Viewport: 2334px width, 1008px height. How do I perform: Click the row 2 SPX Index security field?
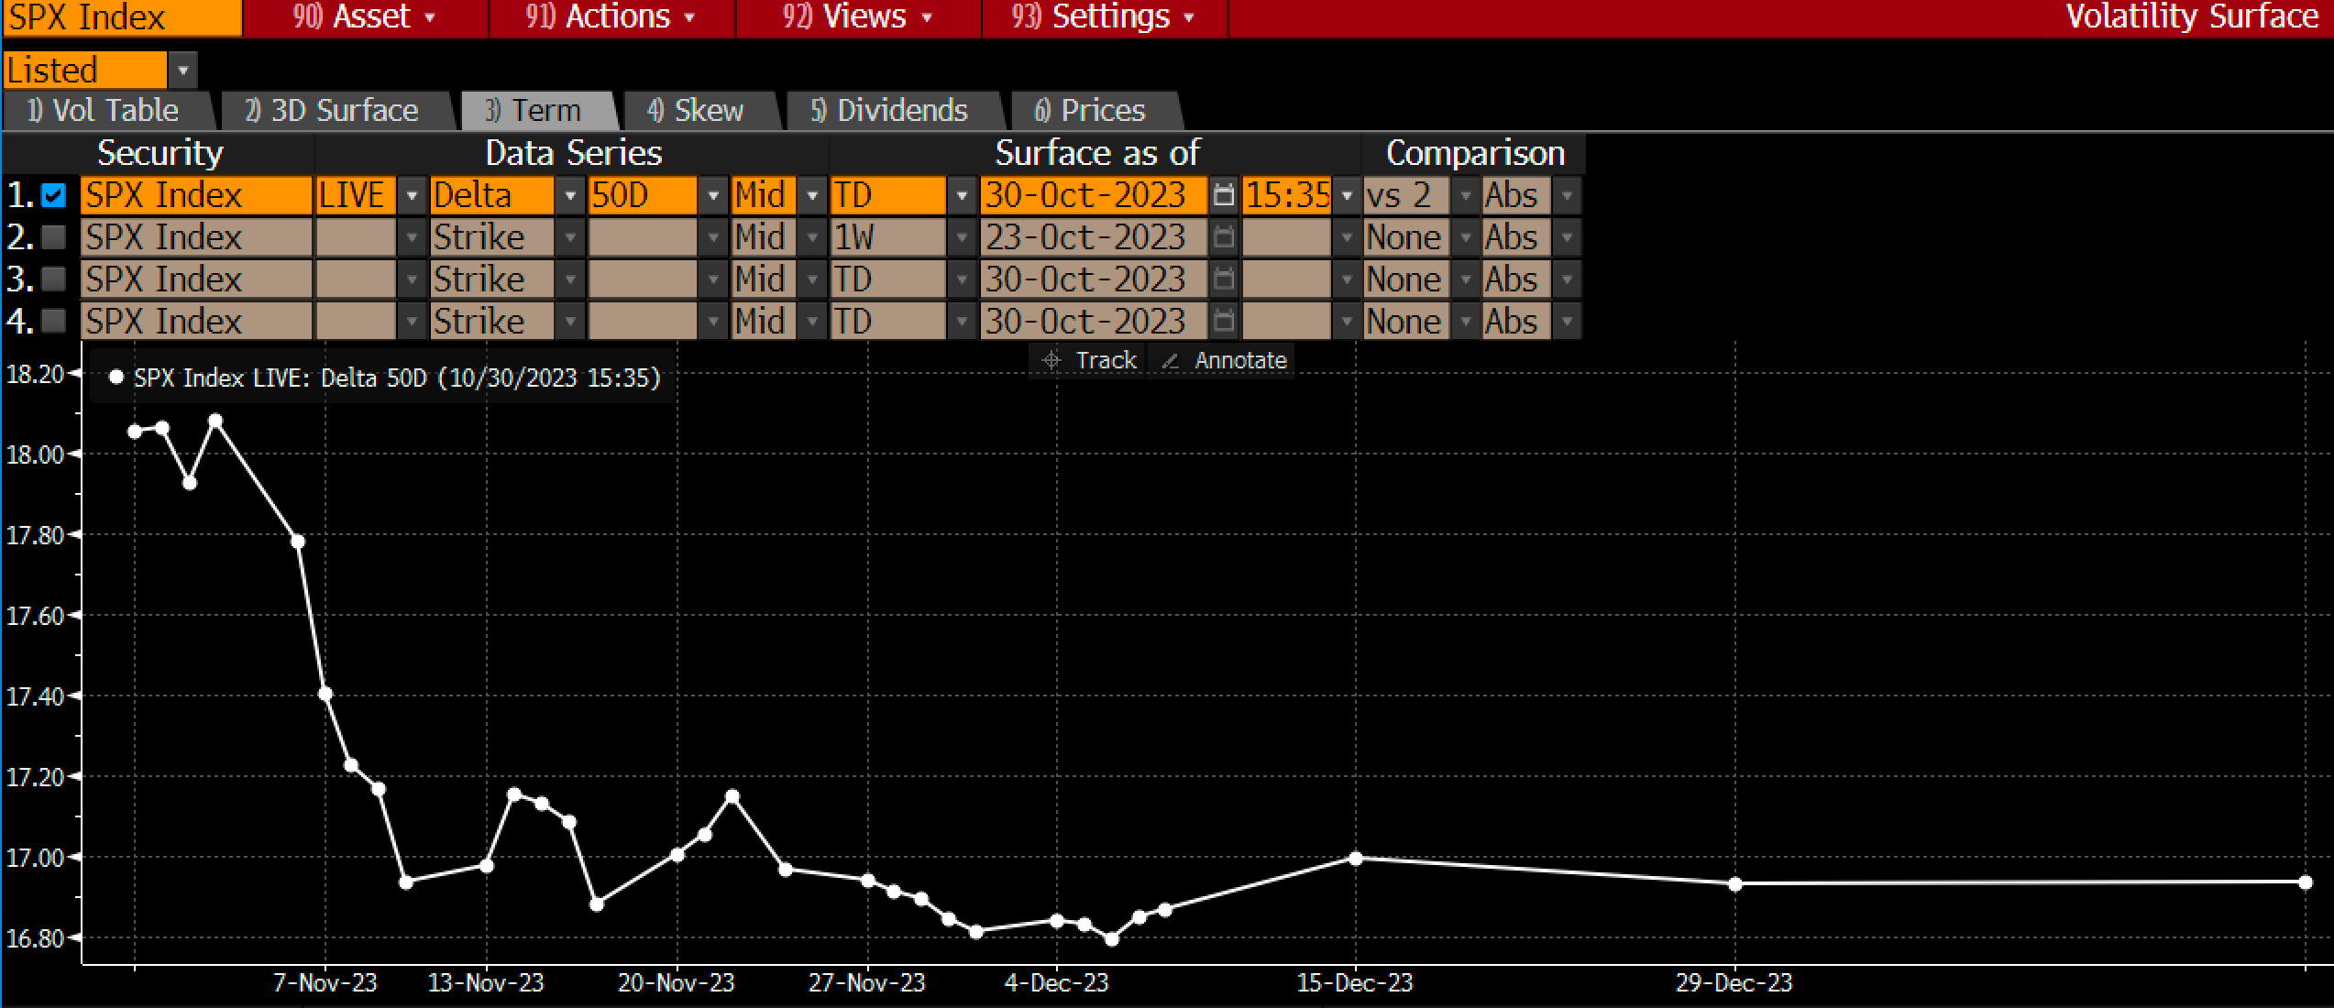coord(196,237)
